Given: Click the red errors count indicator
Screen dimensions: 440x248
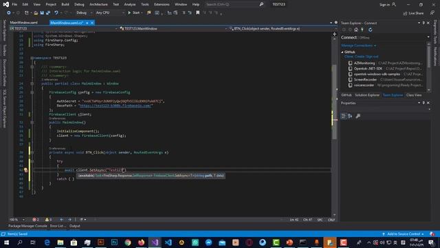Looking at the screenshot, I should (x=35, y=220).
